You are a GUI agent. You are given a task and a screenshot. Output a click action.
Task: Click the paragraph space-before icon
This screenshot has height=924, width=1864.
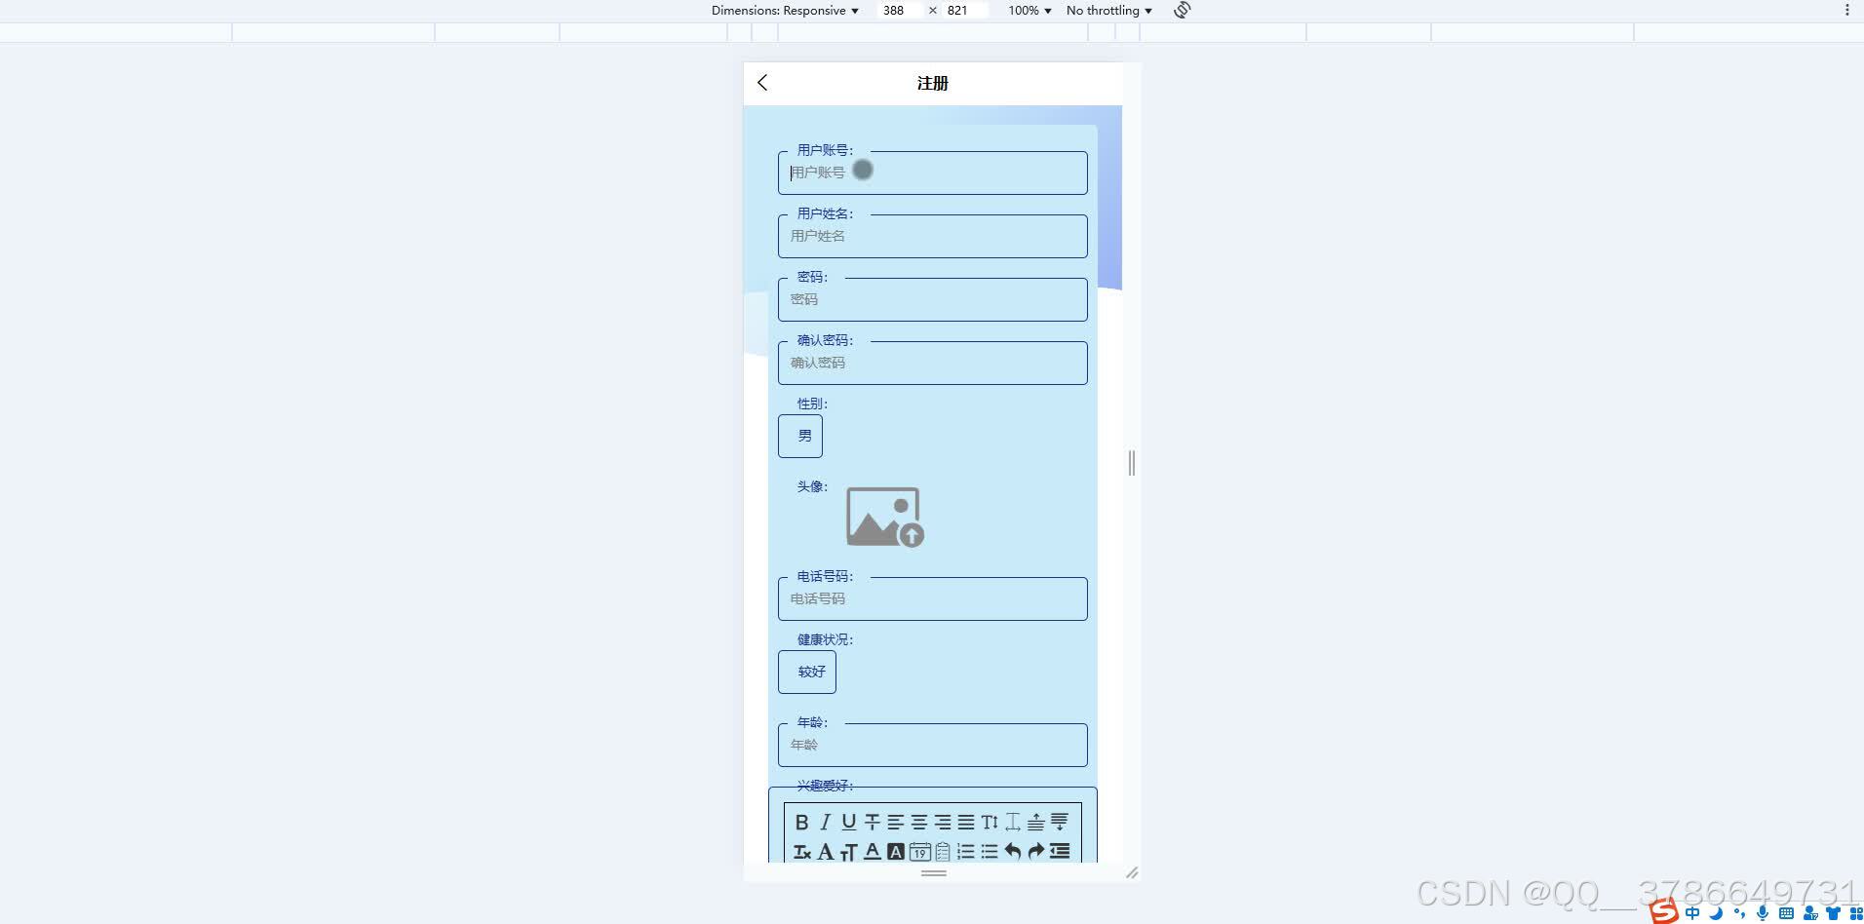[1035, 823]
